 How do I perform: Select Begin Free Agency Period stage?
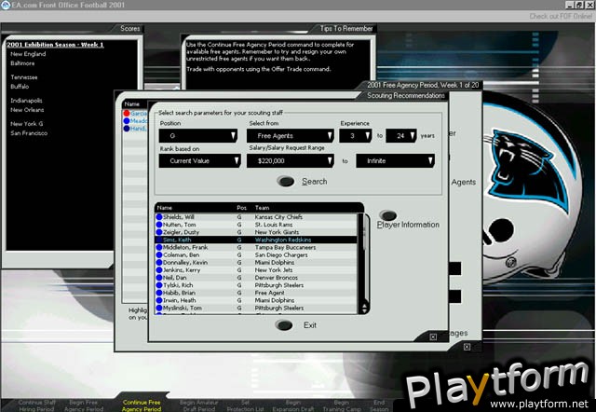tap(84, 405)
